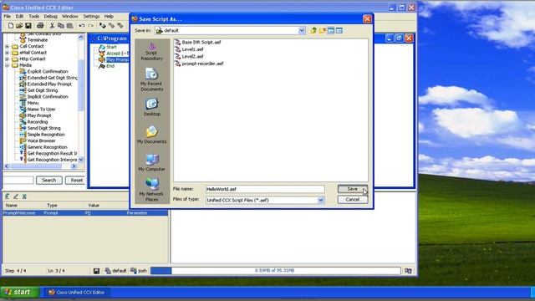Click the File name input field
The image size is (535, 301).
[x=265, y=189]
